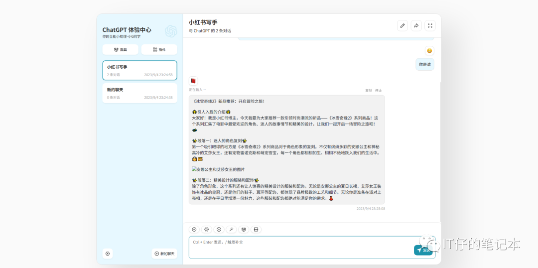Click the pencil edit icon in chat header

pyautogui.click(x=403, y=26)
